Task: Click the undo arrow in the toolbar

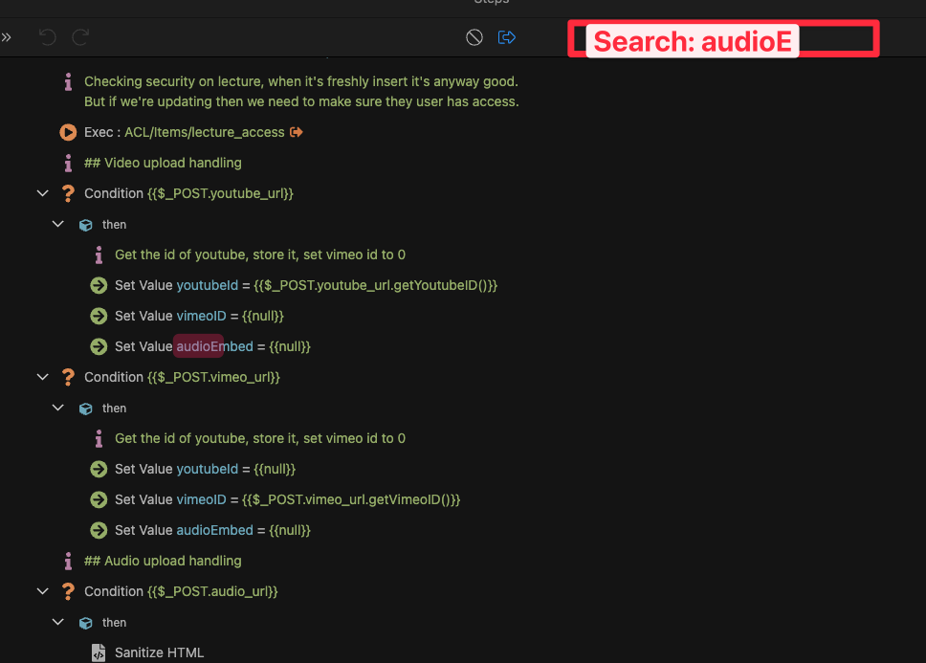Action: click(47, 37)
